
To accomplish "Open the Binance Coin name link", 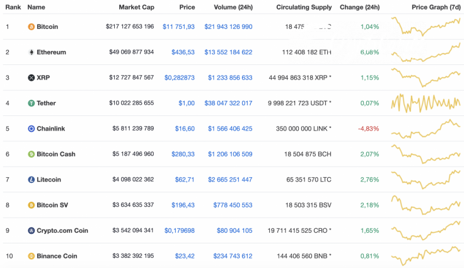I will click(57, 256).
